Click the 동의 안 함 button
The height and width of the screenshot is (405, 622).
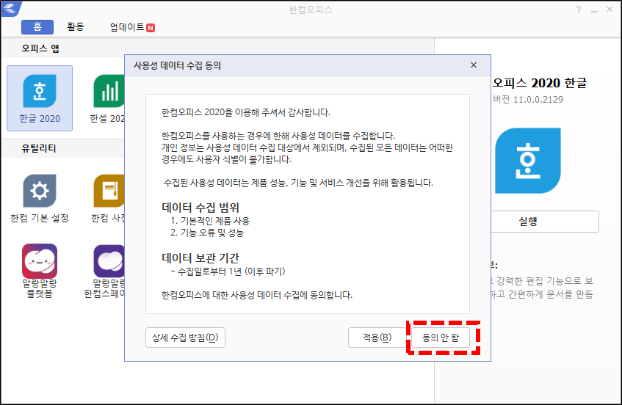(x=441, y=337)
